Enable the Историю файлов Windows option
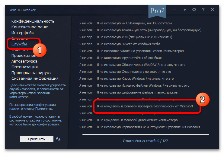 tap(143, 85)
